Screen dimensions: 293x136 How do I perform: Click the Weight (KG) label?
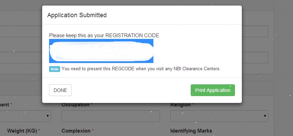pyautogui.click(x=22, y=131)
